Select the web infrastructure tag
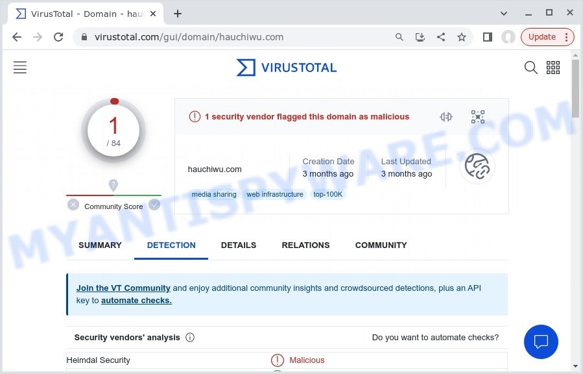 (275, 194)
